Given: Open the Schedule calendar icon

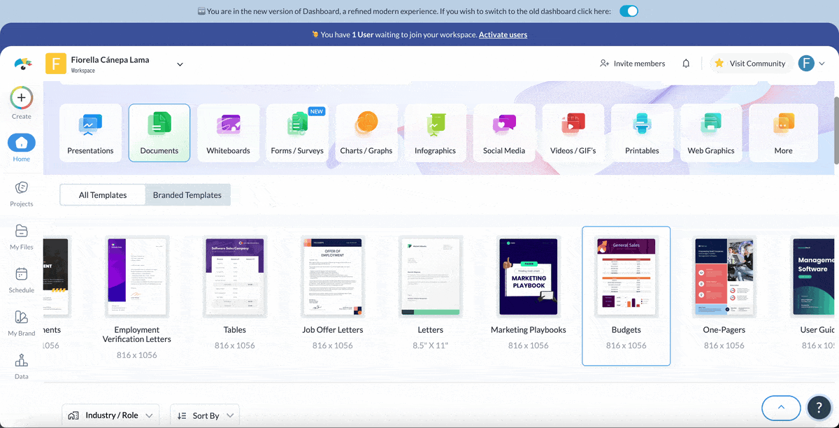Looking at the screenshot, I should click(22, 274).
